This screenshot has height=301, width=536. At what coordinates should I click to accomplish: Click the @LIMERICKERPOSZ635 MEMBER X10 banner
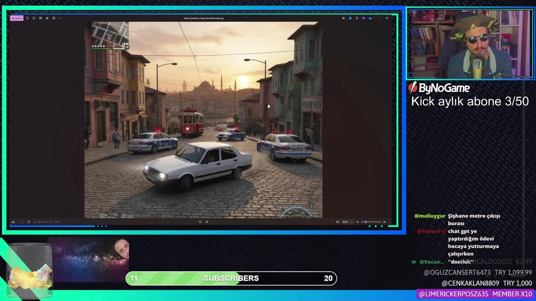[475, 294]
